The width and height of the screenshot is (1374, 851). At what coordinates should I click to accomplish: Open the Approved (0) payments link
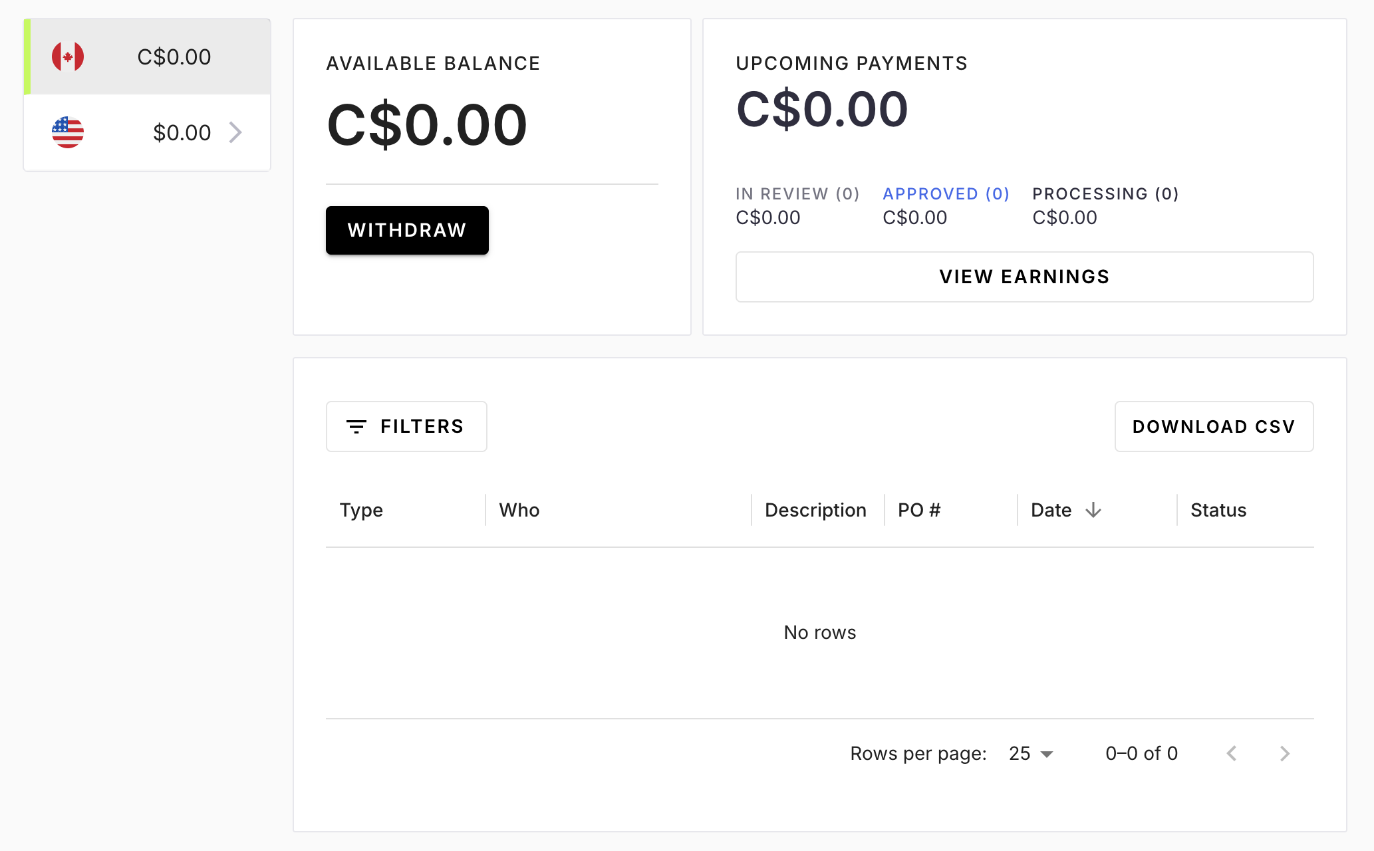coord(946,194)
